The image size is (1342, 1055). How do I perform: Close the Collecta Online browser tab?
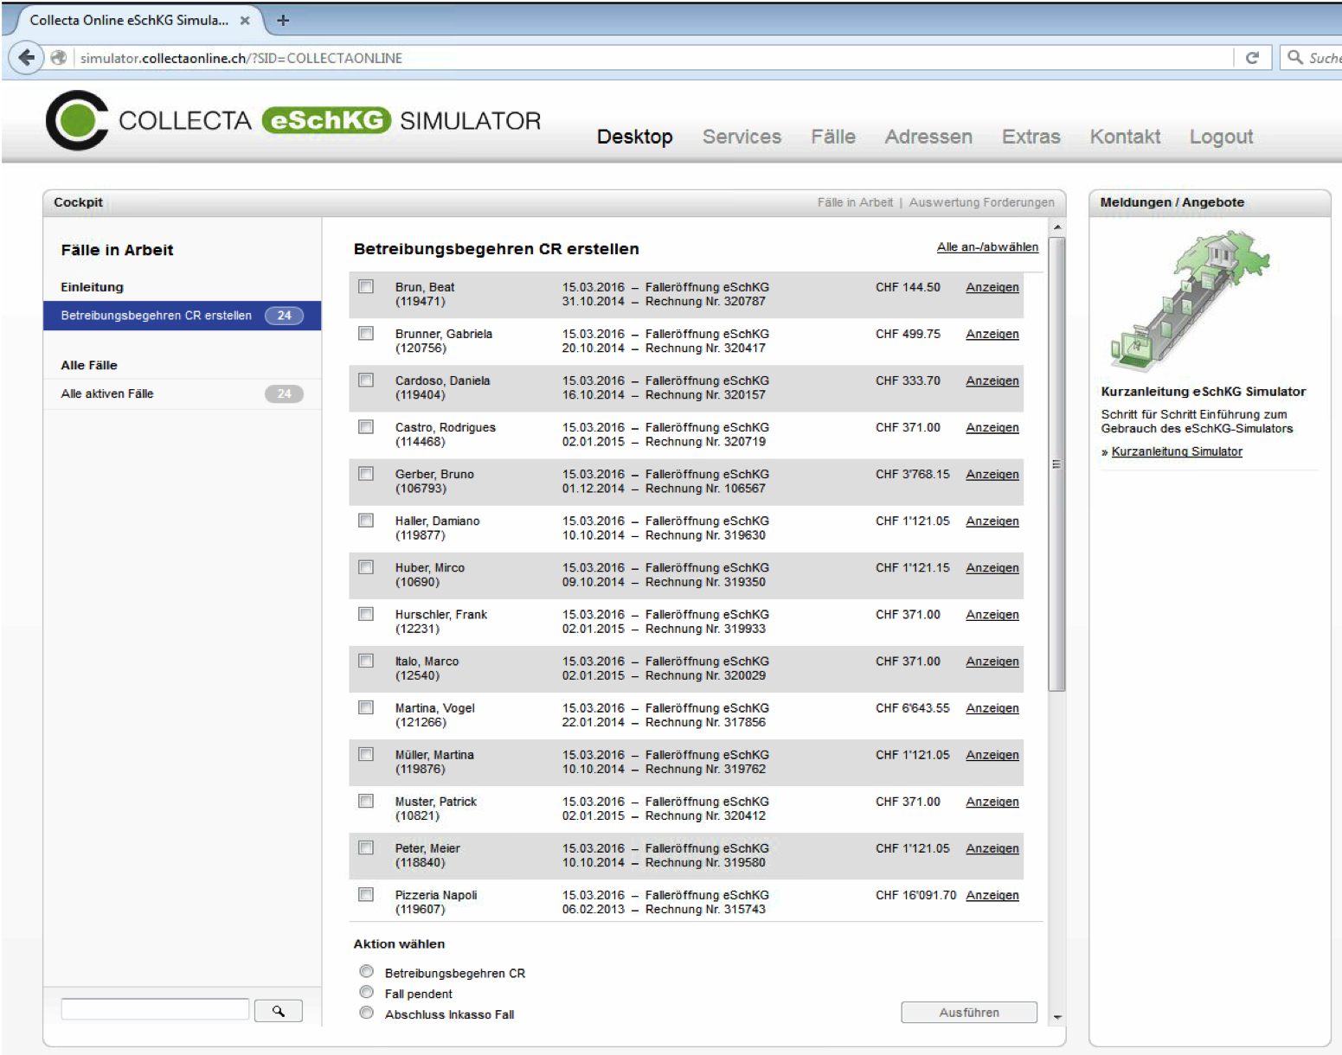245,20
